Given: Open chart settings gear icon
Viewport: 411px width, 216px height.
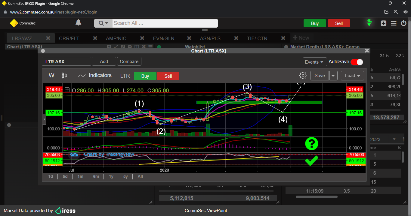Looking at the screenshot, I should (x=303, y=76).
